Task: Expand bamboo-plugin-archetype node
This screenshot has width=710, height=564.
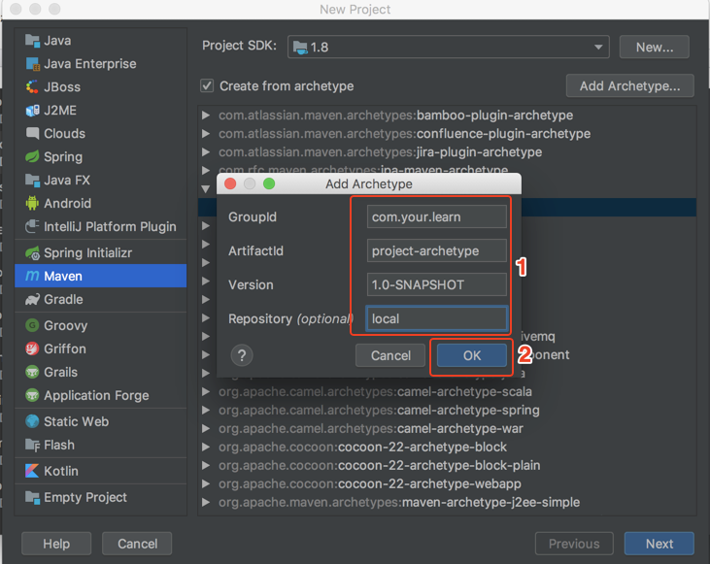Action: coord(206,116)
